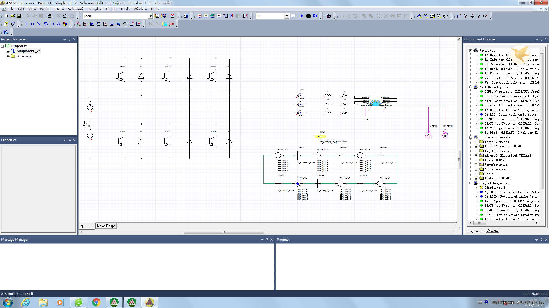The height and width of the screenshot is (308, 549).
Task: Expand the Simplorer1_2 project tree node
Action: [x=8, y=51]
